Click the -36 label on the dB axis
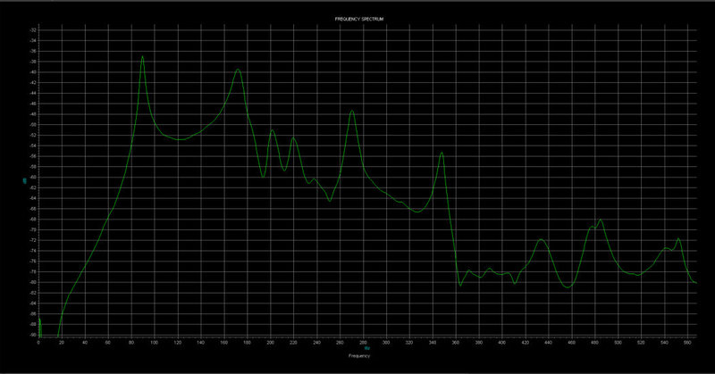The height and width of the screenshot is (374, 715). point(33,51)
